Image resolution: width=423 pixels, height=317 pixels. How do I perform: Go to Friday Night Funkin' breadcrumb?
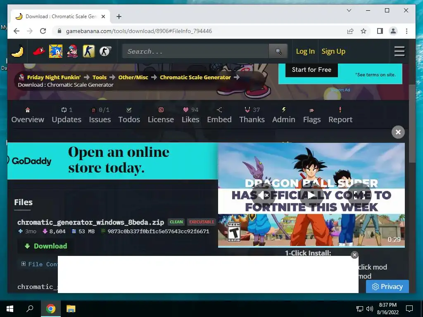tap(54, 77)
